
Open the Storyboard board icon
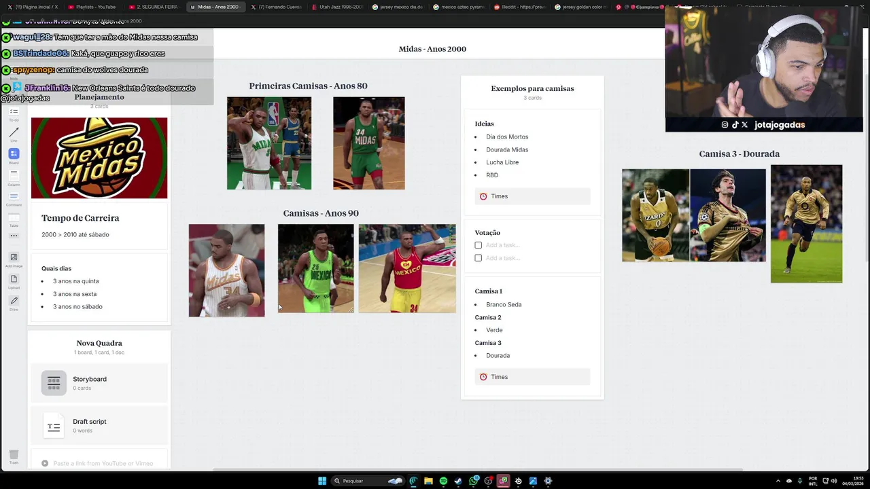[54, 383]
